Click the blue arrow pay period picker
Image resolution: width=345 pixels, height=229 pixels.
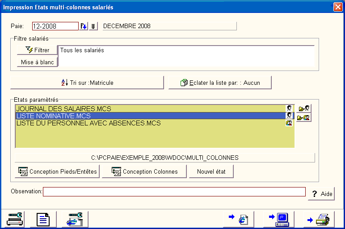tap(84, 26)
